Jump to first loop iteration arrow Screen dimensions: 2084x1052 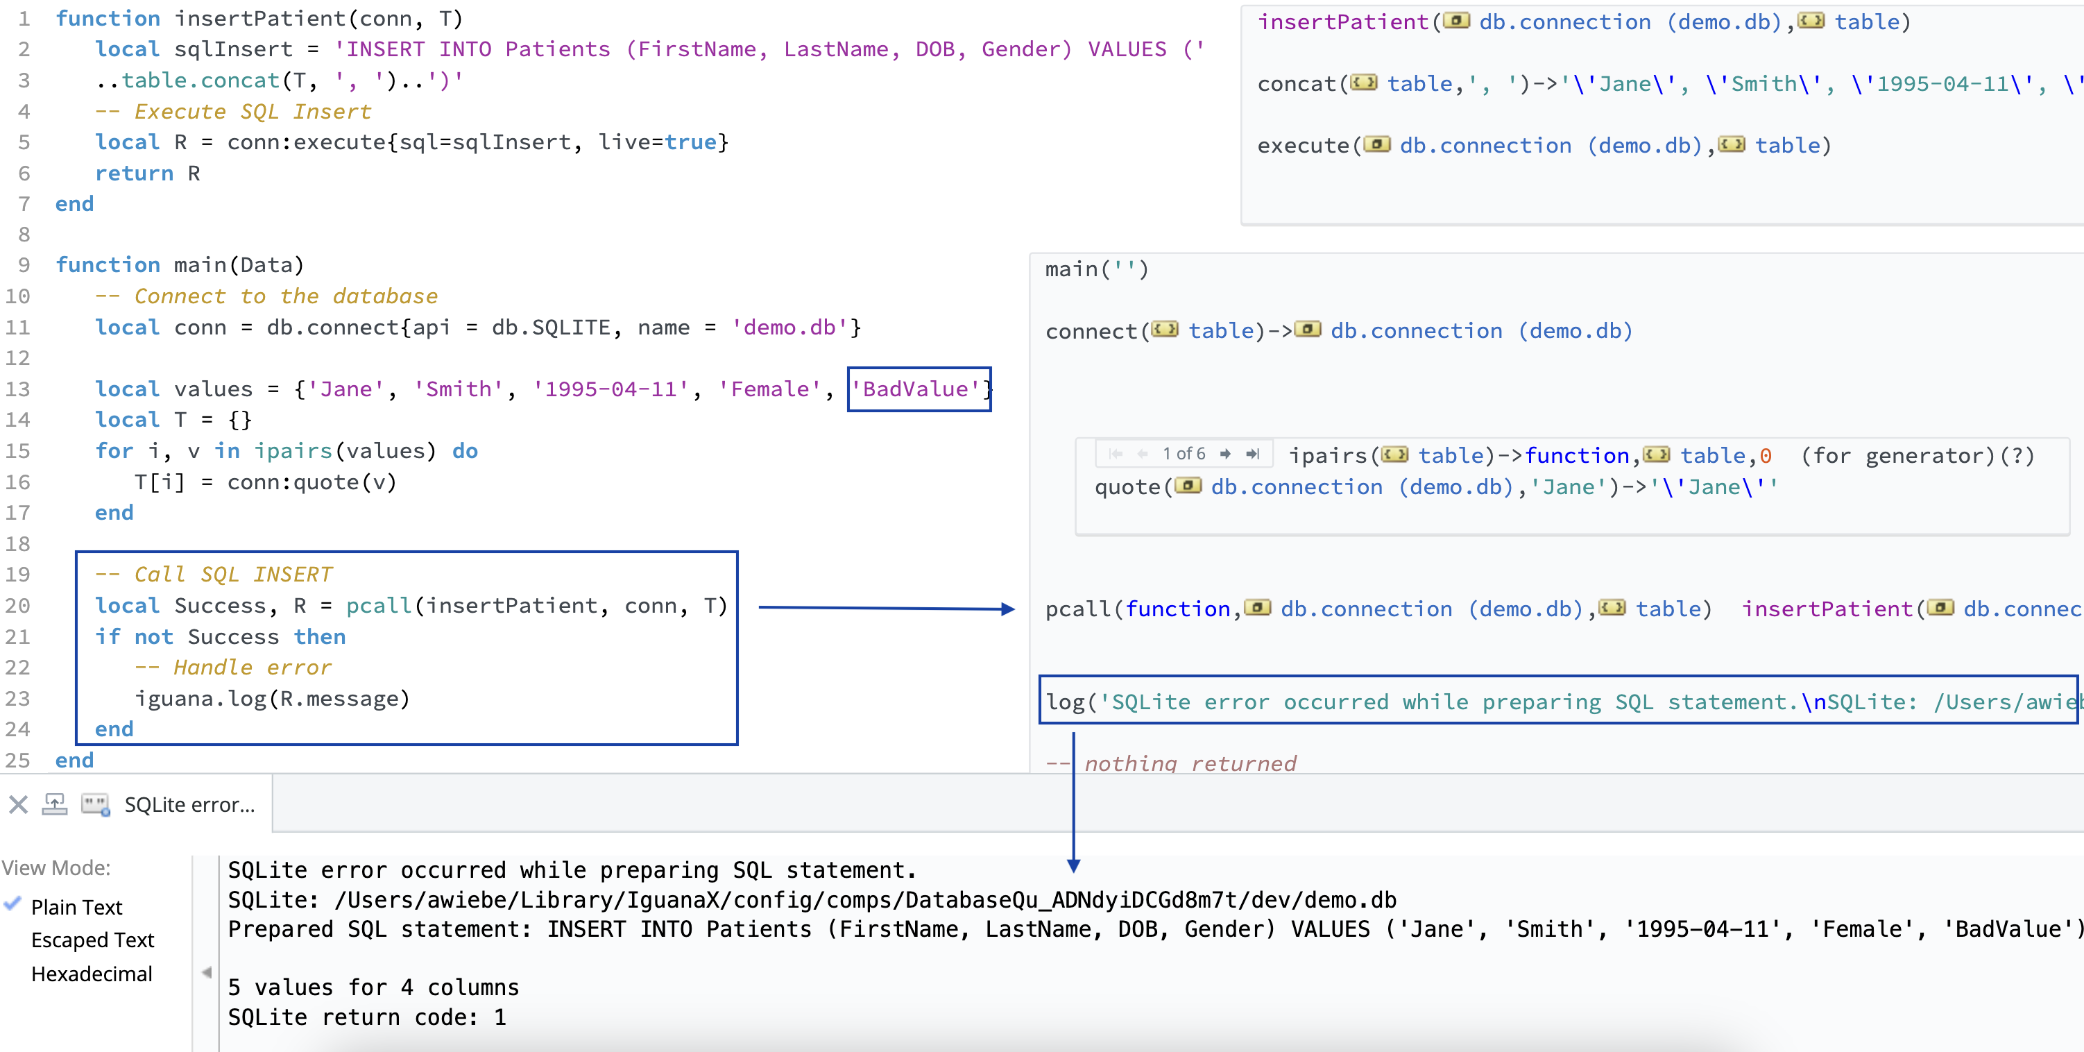click(1116, 454)
